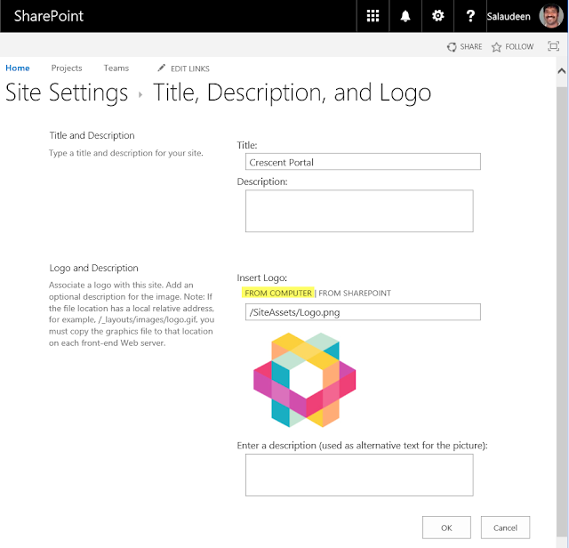Click the Follow star icon
This screenshot has height=548, width=569.
[x=496, y=47]
